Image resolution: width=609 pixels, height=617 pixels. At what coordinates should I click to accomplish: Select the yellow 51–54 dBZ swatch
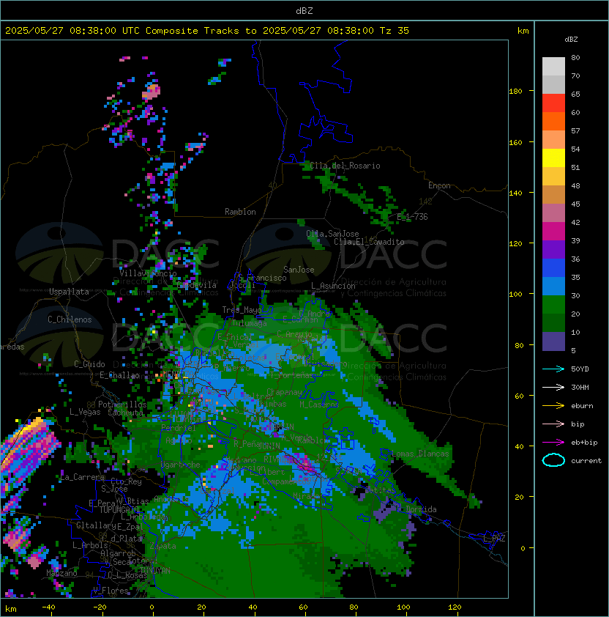553,158
